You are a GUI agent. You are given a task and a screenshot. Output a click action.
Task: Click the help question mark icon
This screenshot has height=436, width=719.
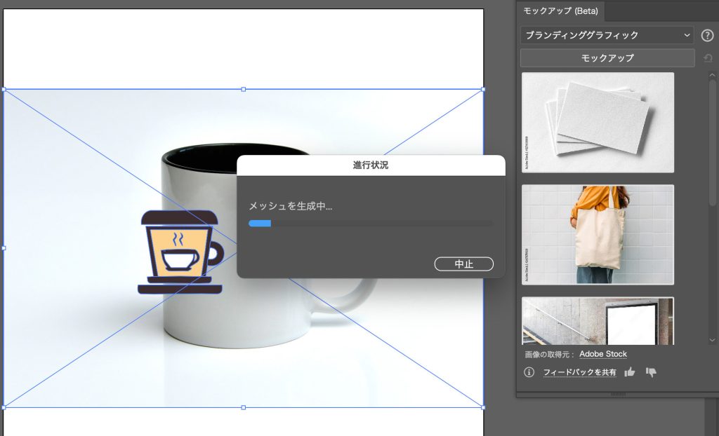[707, 35]
